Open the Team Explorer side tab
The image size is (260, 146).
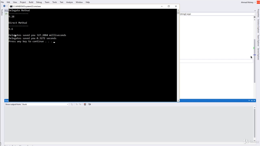(258, 40)
